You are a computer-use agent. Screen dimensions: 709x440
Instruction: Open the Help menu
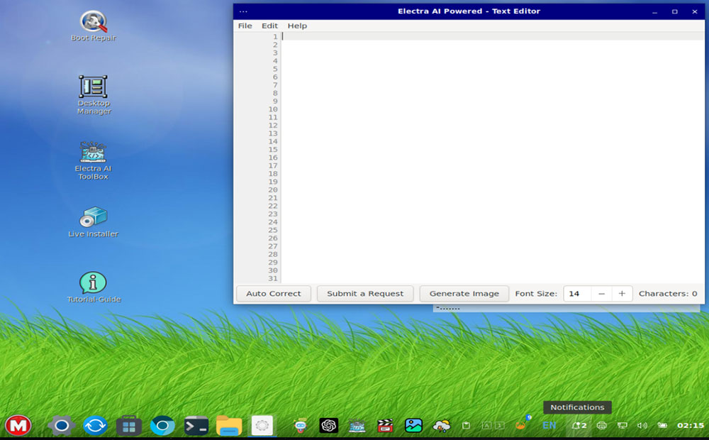coord(297,26)
